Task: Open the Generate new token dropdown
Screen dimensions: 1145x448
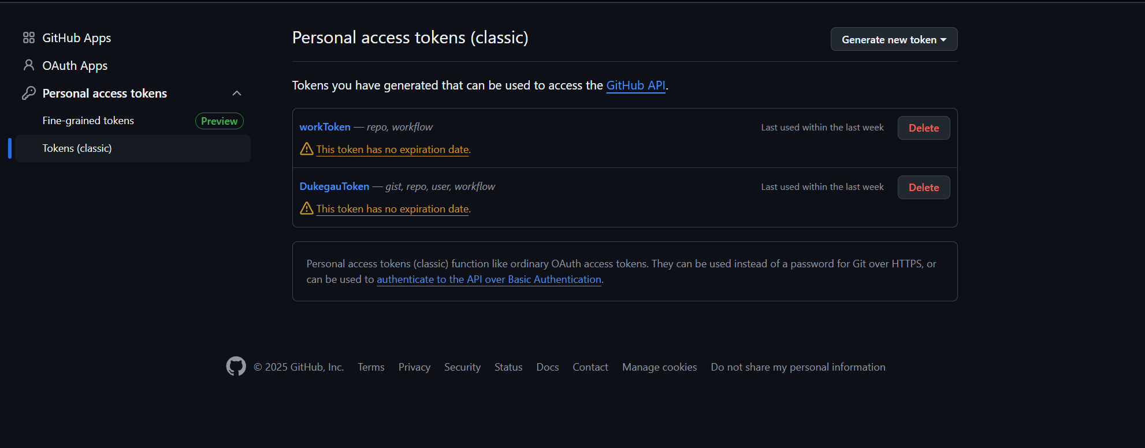Action: (x=894, y=39)
